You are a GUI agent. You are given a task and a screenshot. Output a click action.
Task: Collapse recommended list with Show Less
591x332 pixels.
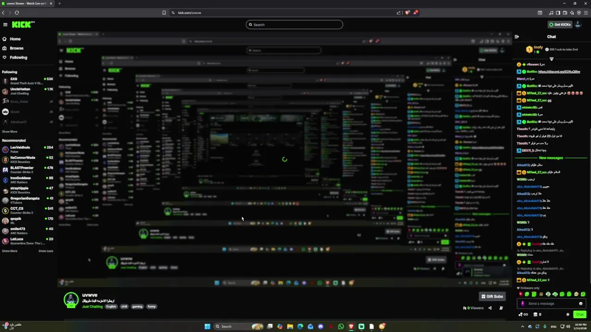click(x=46, y=251)
